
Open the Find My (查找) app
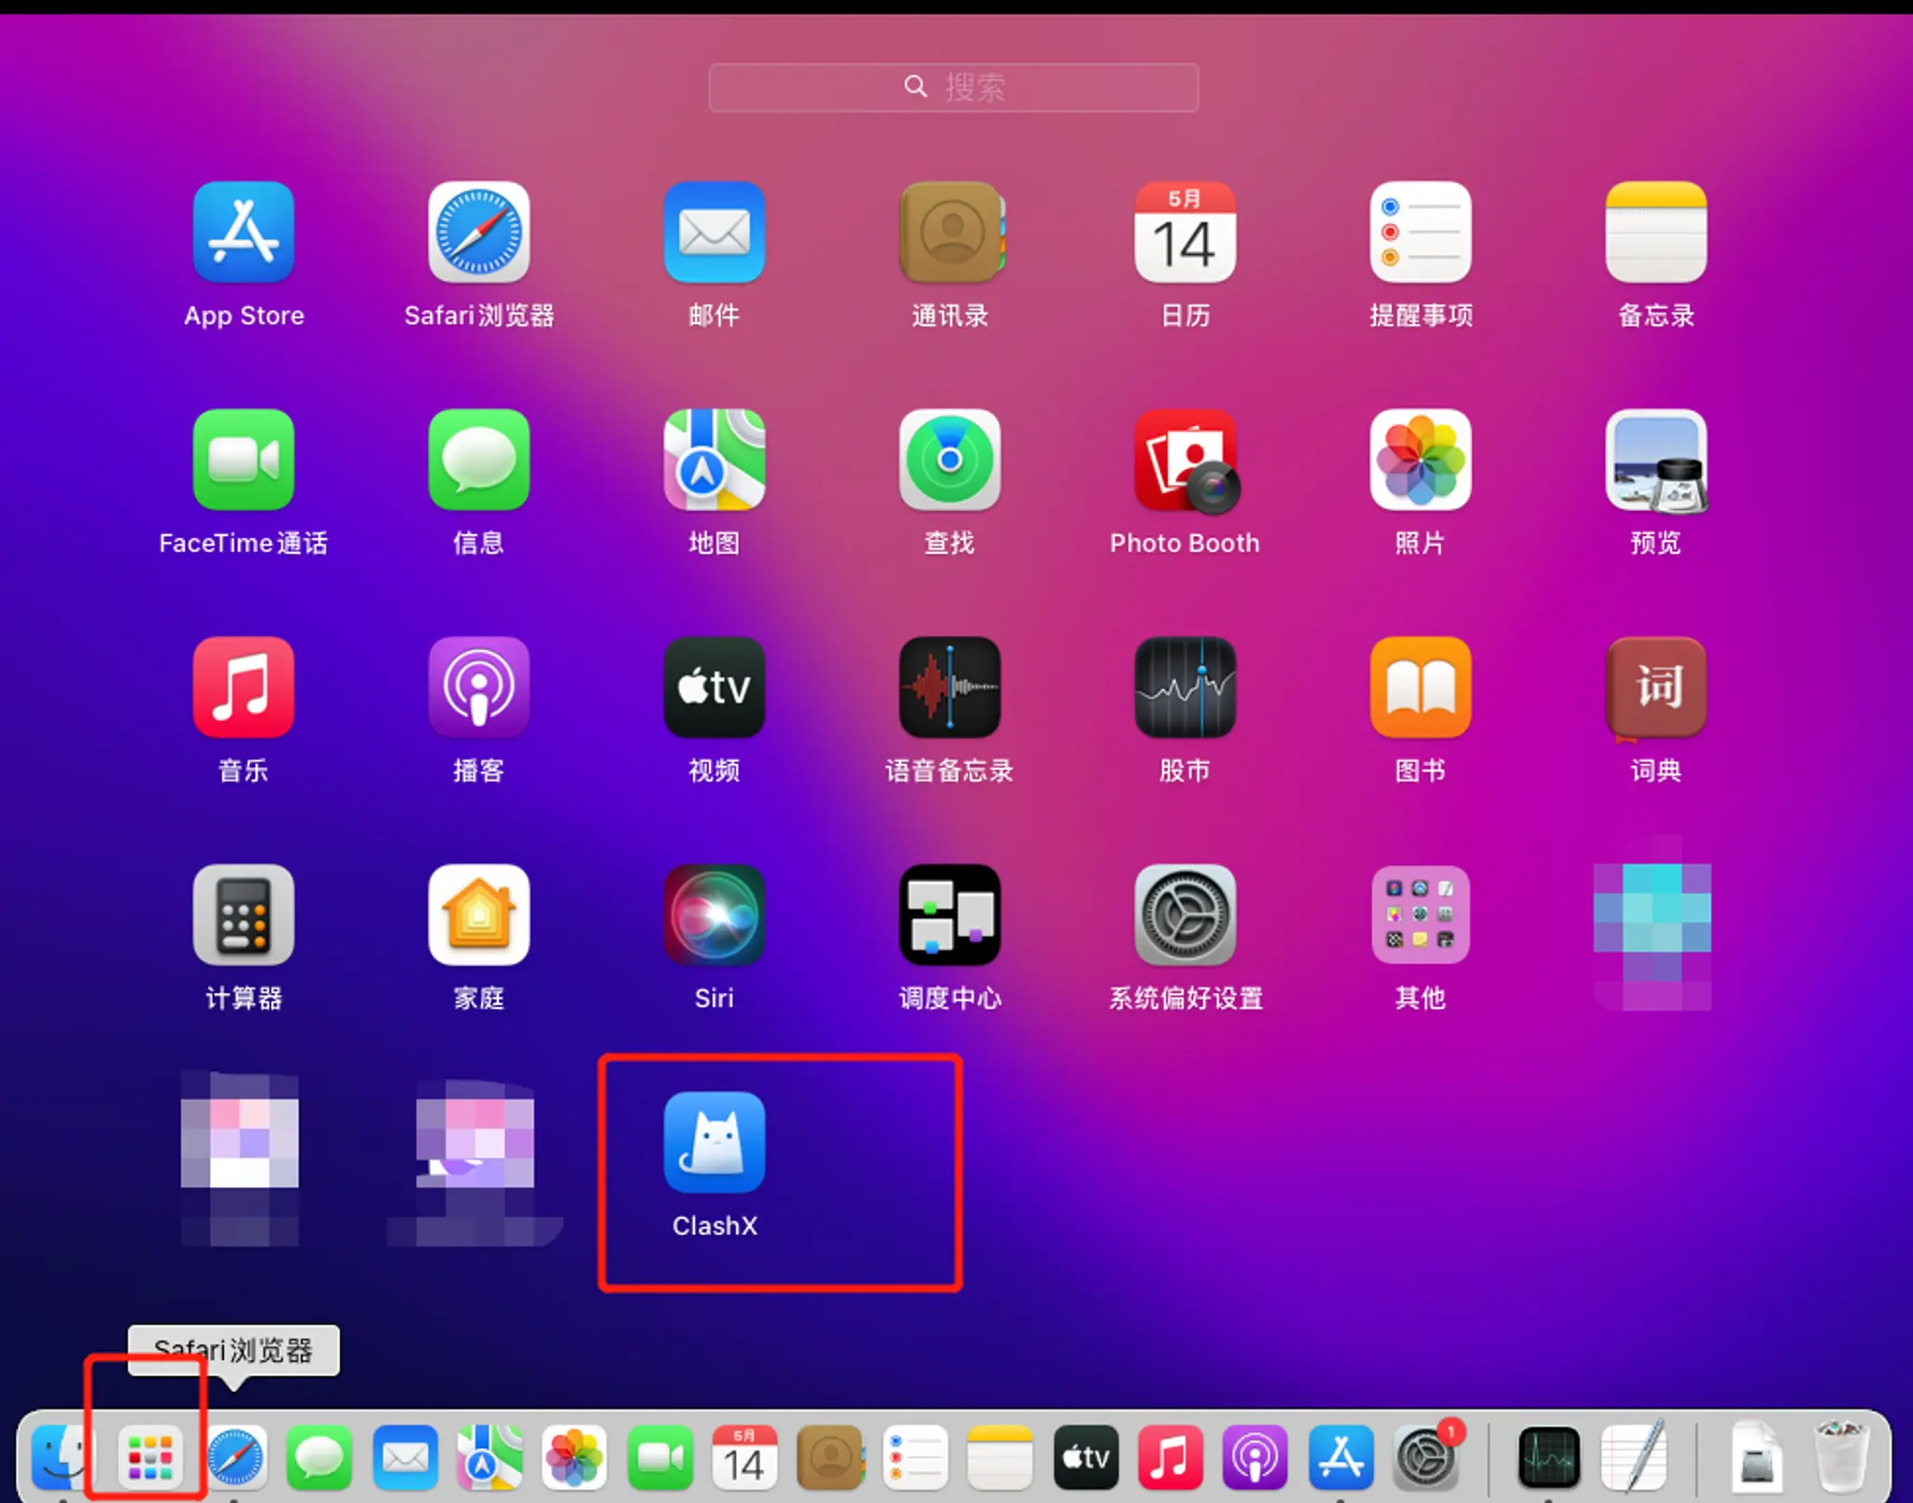pos(949,460)
